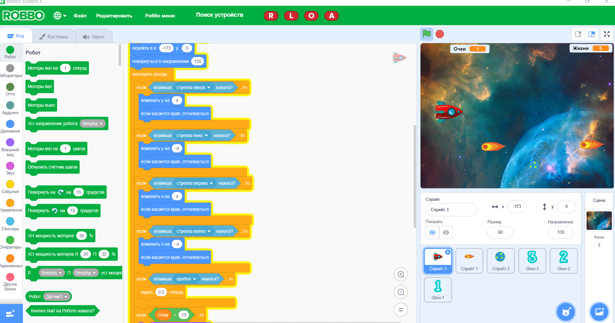Select the Glow-1 sprite thumbnail
This screenshot has height=323, width=615.
(x=438, y=289)
